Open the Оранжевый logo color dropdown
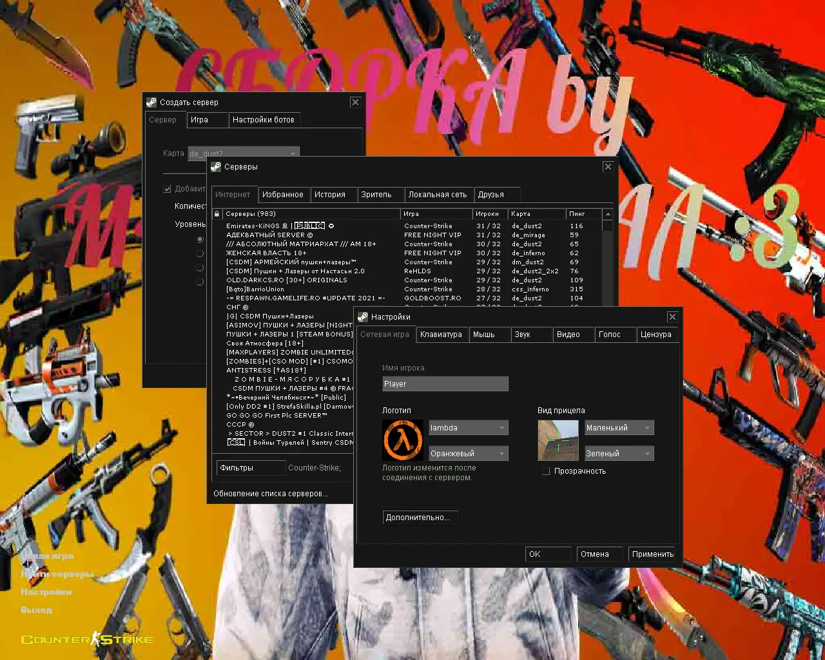 469,454
